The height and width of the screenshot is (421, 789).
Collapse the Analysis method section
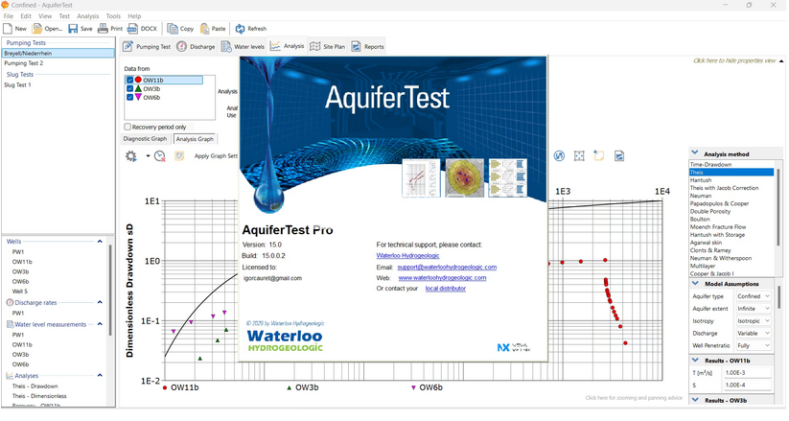695,153
